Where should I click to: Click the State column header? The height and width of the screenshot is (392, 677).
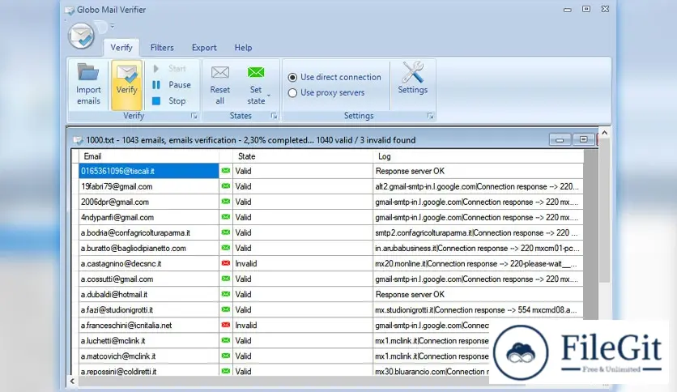click(x=303, y=156)
